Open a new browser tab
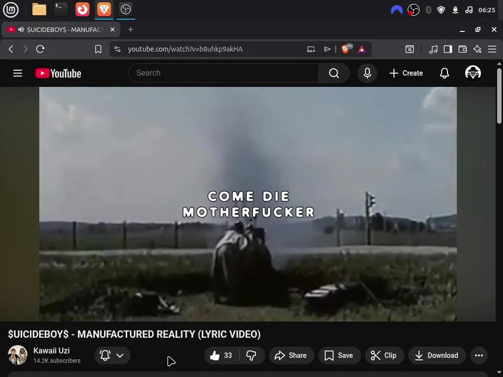Image resolution: width=503 pixels, height=377 pixels. point(130,29)
